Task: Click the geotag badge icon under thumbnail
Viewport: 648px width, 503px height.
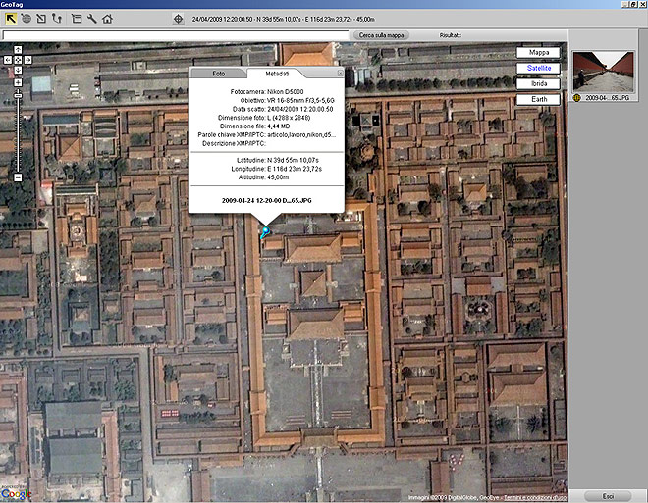Action: 577,98
